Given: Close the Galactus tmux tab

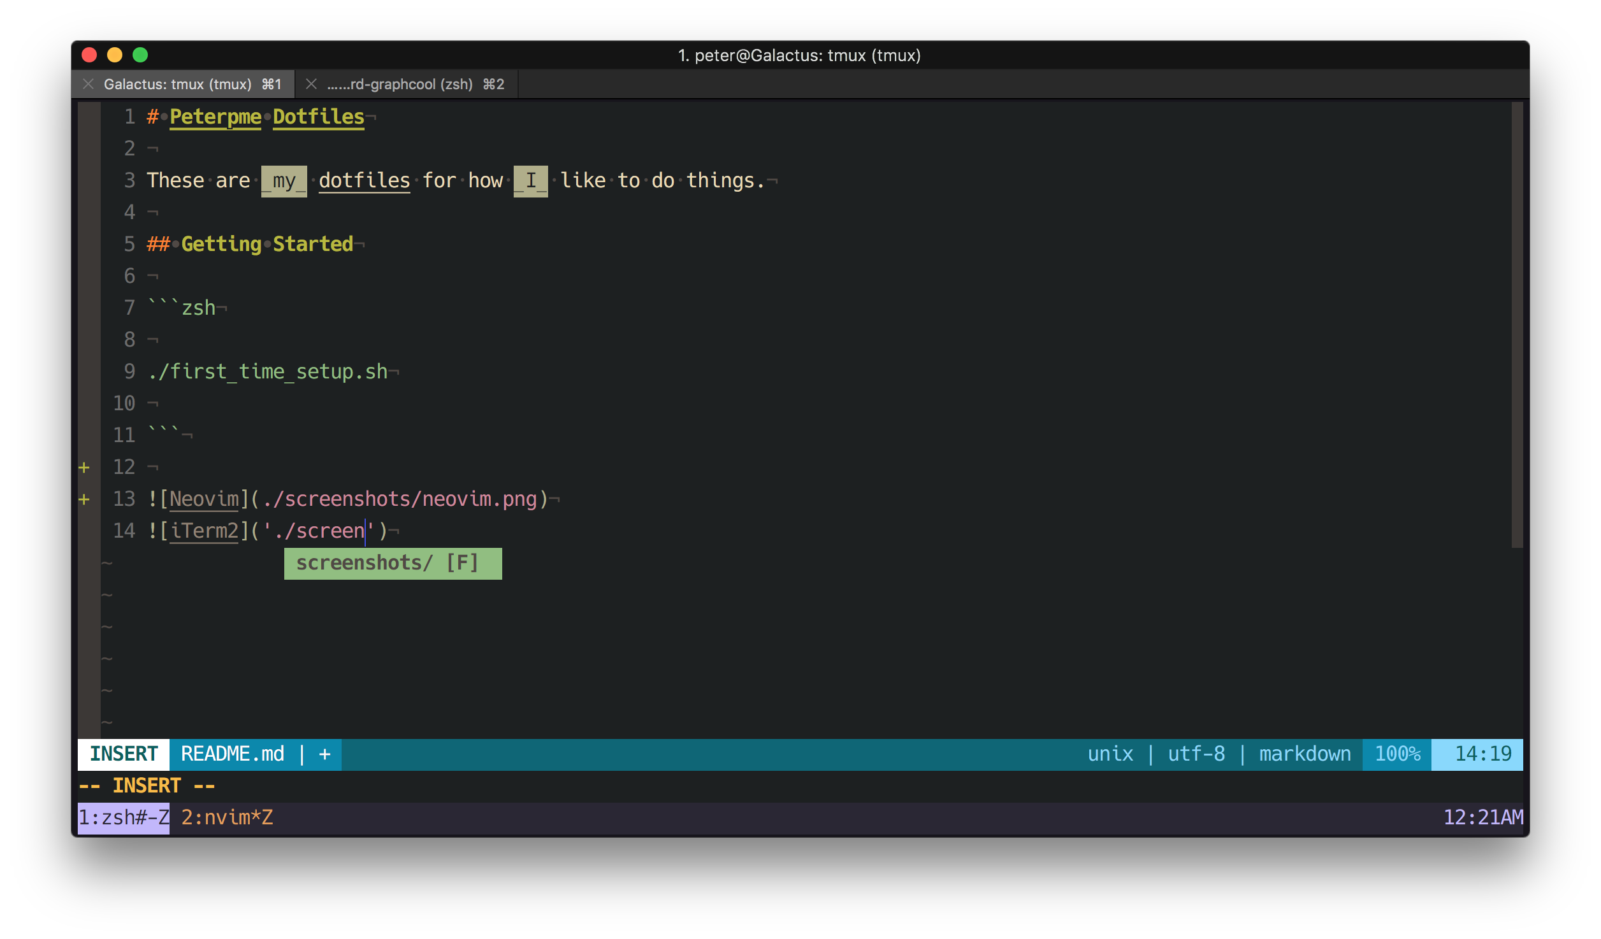Looking at the screenshot, I should click(x=89, y=84).
